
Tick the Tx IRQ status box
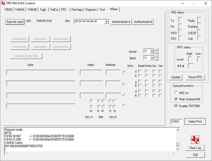point(180,20)
